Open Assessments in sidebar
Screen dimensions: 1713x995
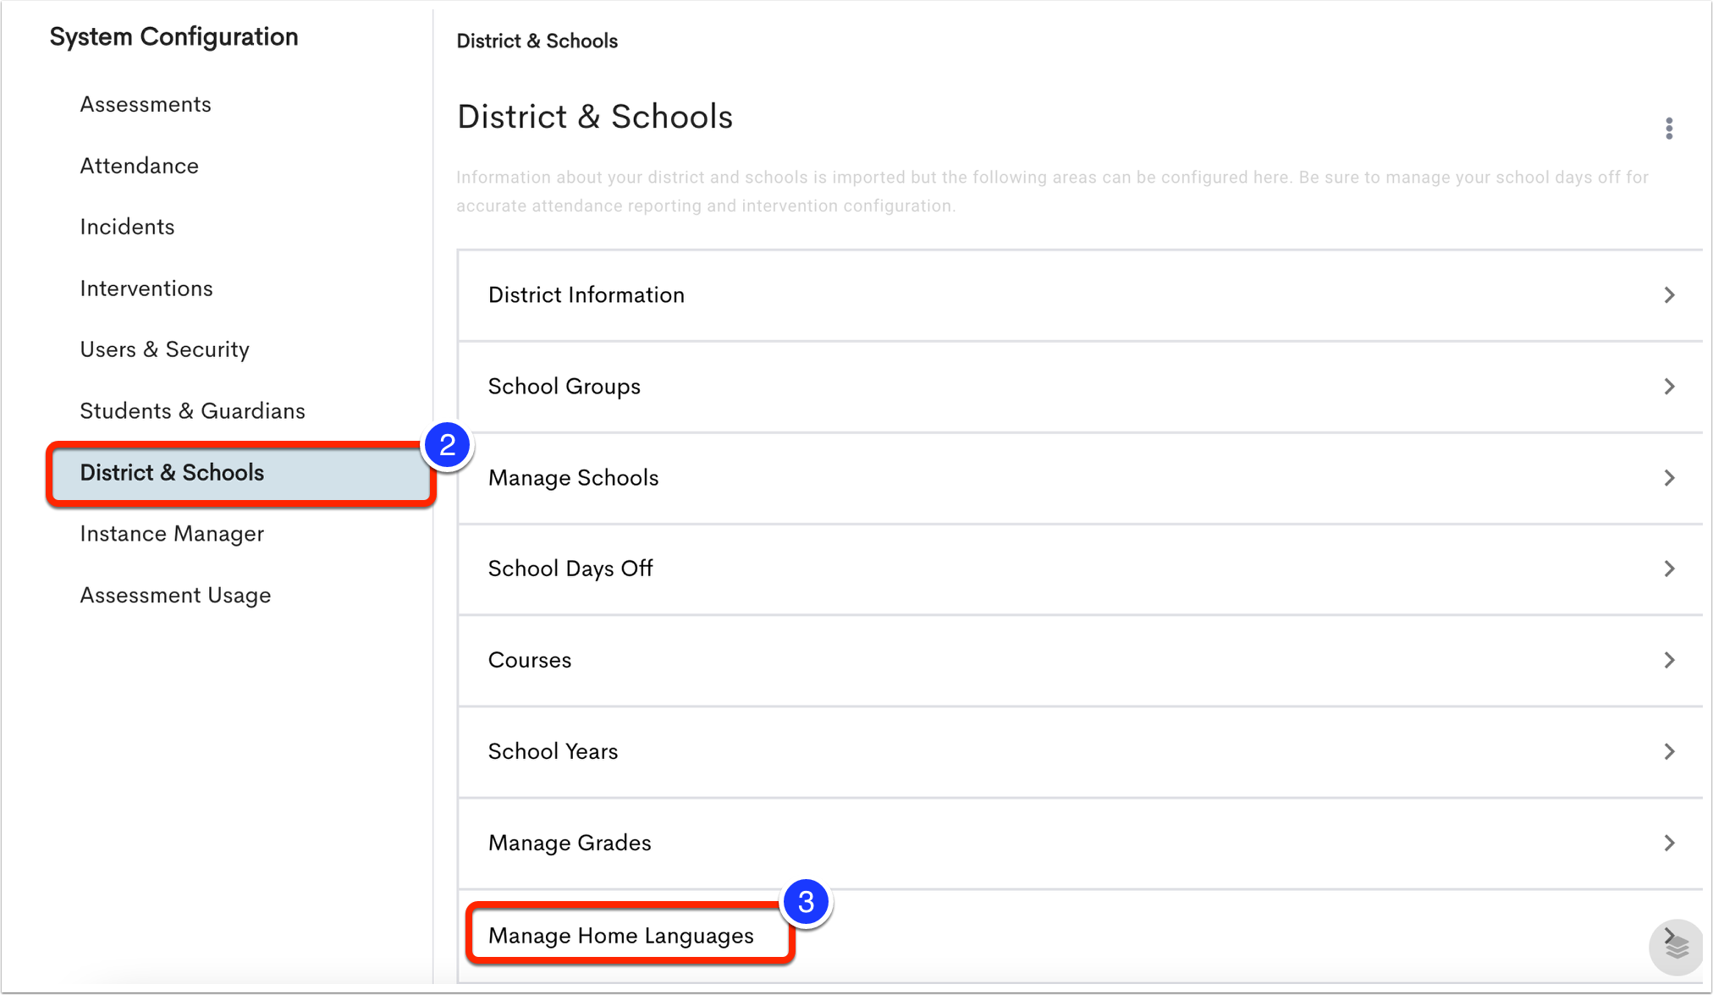pos(146,104)
